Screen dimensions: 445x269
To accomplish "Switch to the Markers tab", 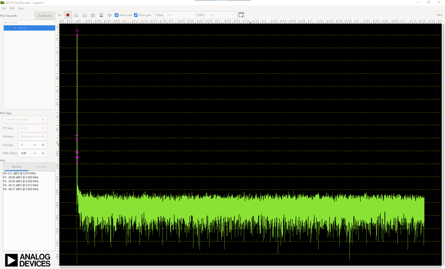I will tap(17, 167).
